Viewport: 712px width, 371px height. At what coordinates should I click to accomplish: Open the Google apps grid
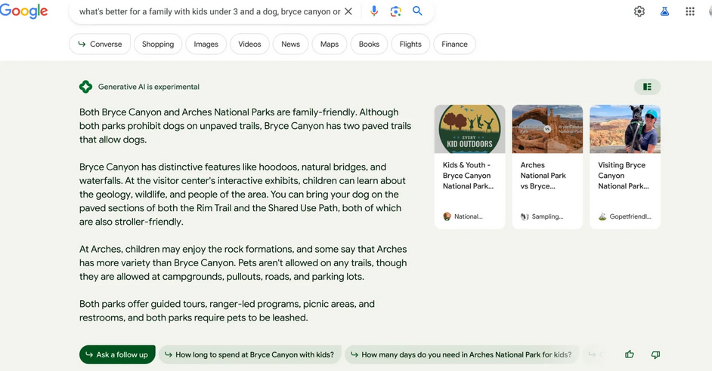pos(690,11)
